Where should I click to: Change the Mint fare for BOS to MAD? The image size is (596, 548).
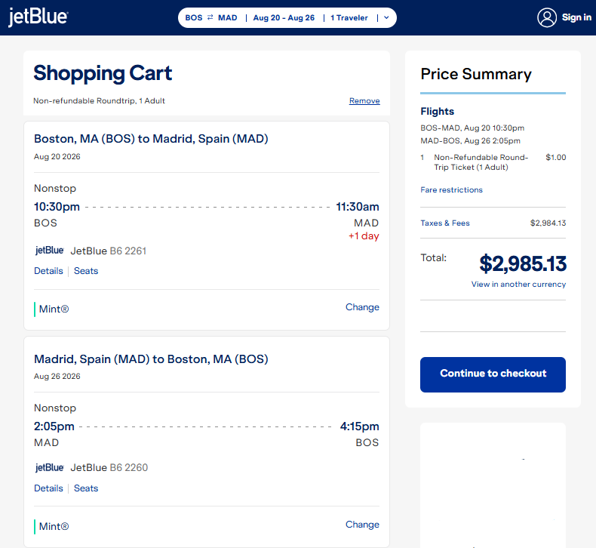tap(362, 307)
